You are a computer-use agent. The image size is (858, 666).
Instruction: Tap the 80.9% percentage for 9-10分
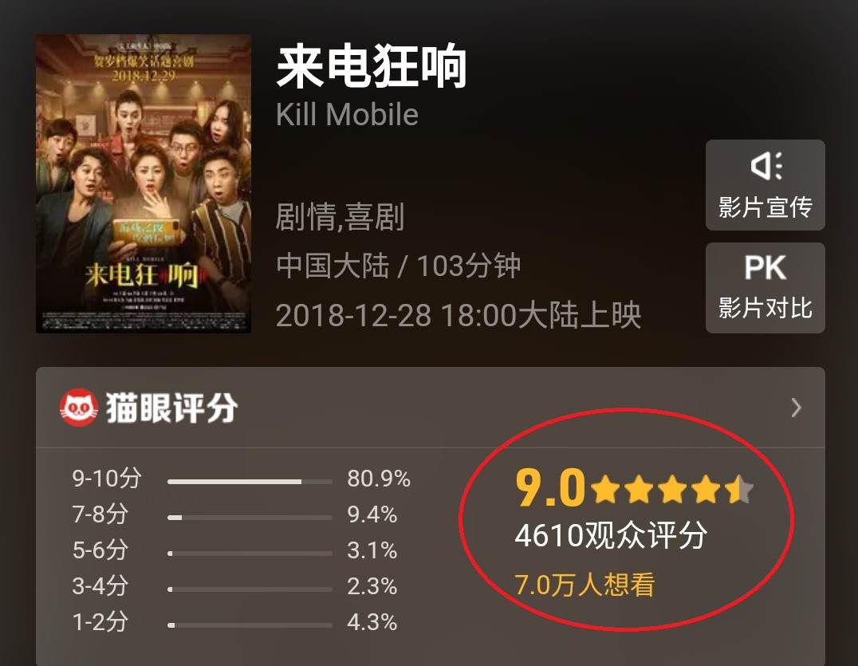tap(379, 479)
